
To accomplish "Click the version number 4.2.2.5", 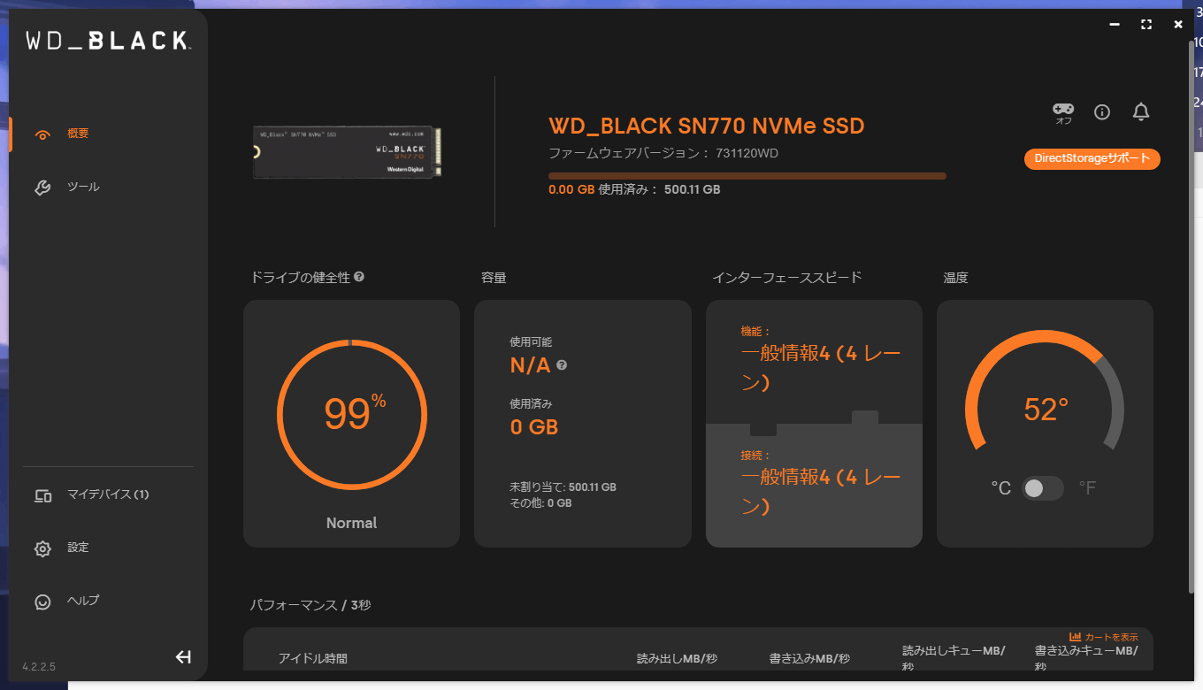I will 39,666.
